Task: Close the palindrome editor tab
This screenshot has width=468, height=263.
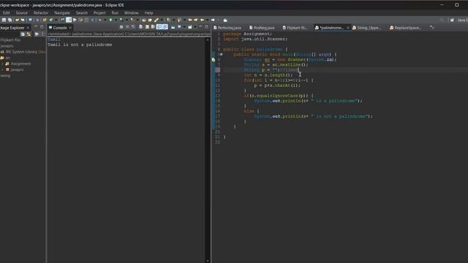Action: tap(348, 28)
